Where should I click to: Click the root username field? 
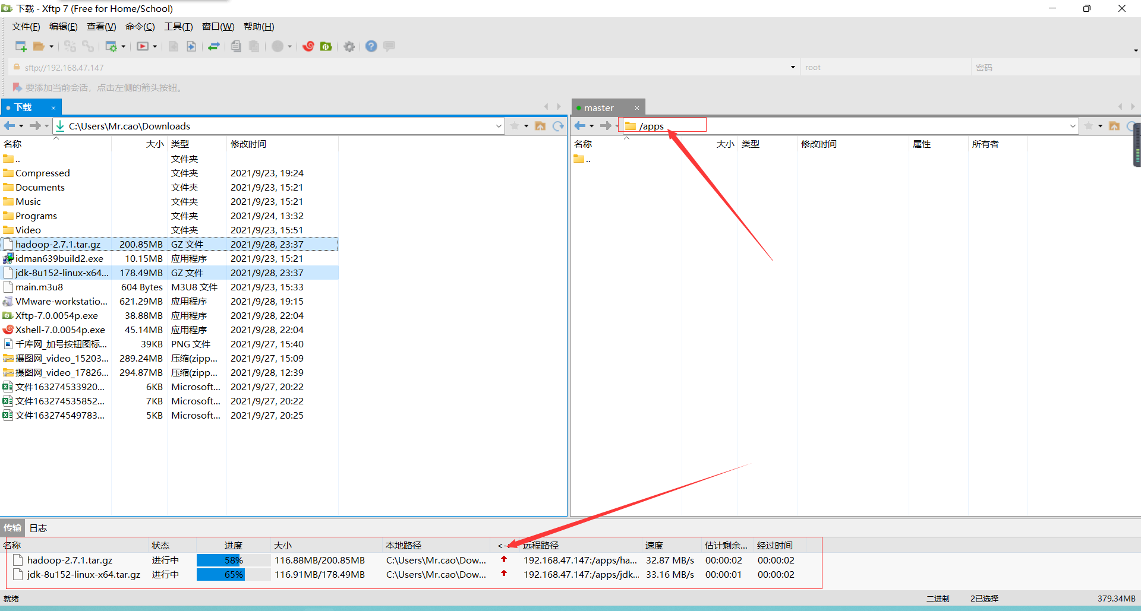pyautogui.click(x=885, y=67)
